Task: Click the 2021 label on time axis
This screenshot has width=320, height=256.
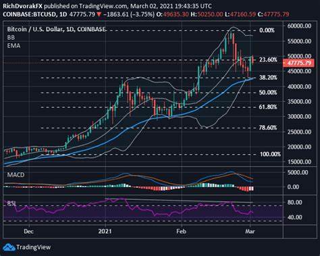Action: tap(105, 231)
